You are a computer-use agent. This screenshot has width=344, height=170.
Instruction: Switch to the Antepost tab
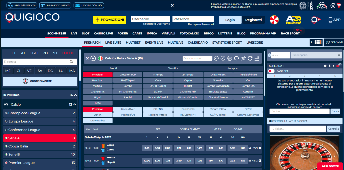coord(233,68)
